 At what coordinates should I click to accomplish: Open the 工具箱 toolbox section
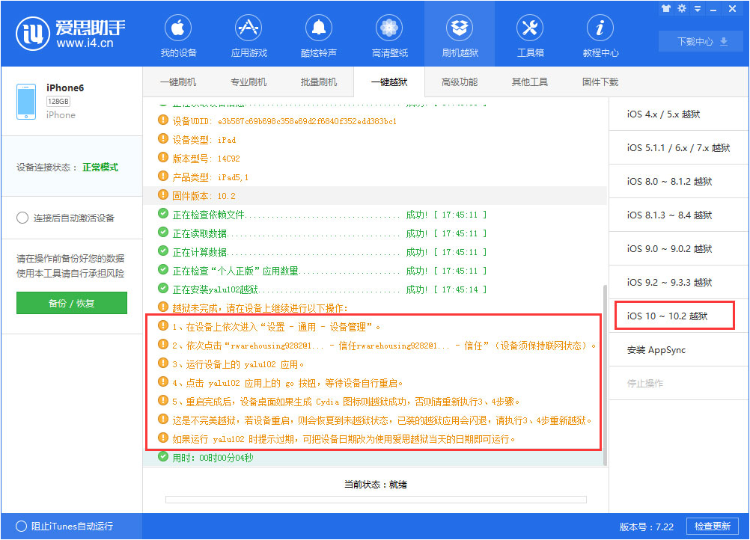[x=529, y=34]
